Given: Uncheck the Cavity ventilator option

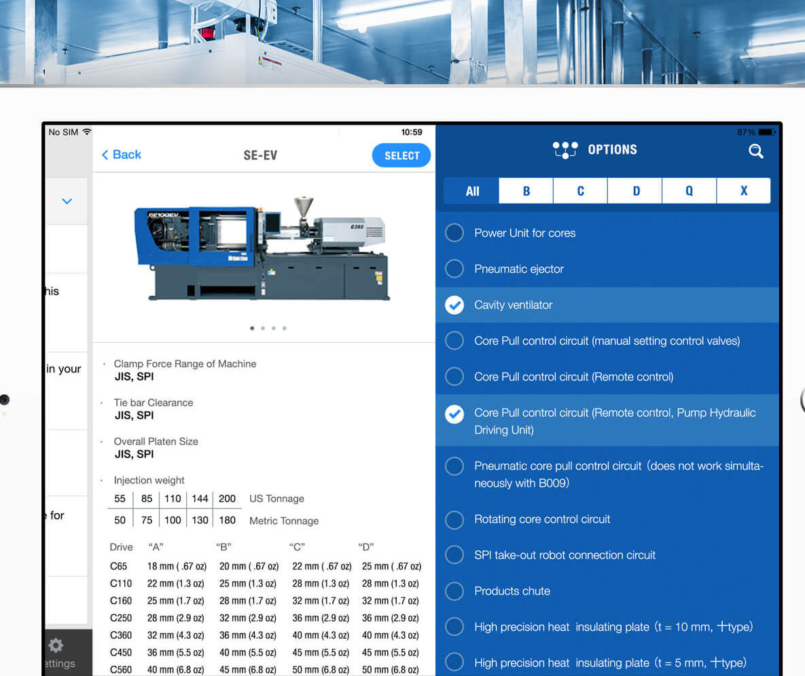Looking at the screenshot, I should pyautogui.click(x=454, y=305).
